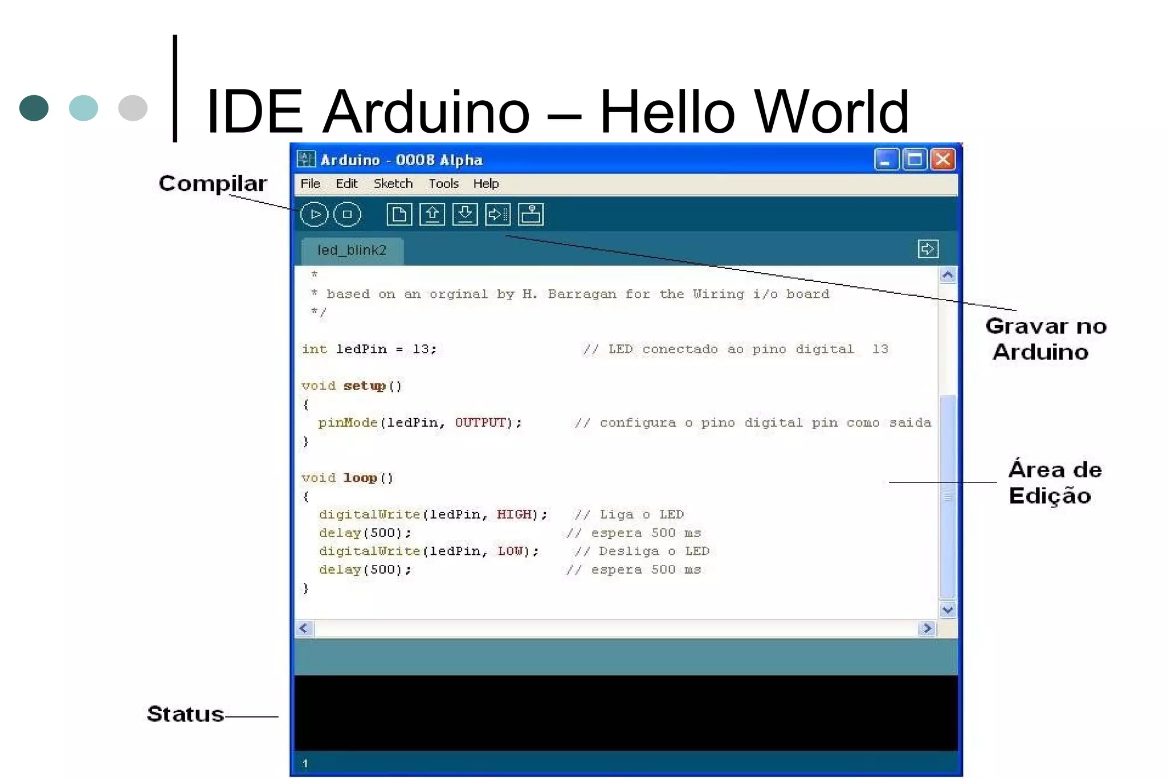Open the Help menu
Image resolution: width=1167 pixels, height=778 pixels.
(x=486, y=183)
